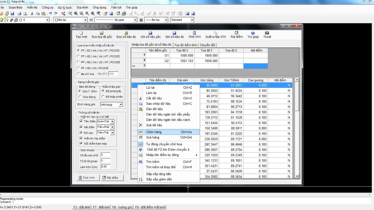Screen dimensions: 374x210
Task: Click the Print Preview icon
Action: coord(25,13)
